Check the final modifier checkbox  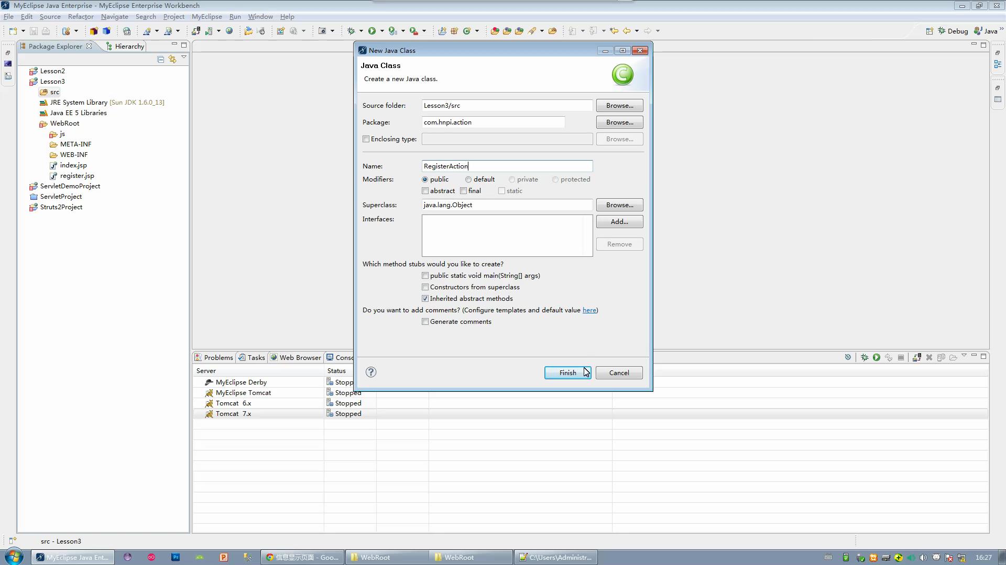point(464,191)
